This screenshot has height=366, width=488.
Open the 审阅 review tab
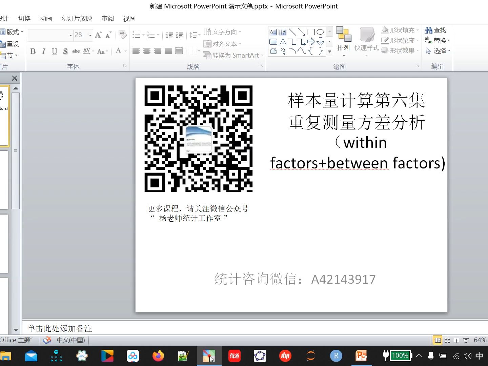pyautogui.click(x=108, y=19)
